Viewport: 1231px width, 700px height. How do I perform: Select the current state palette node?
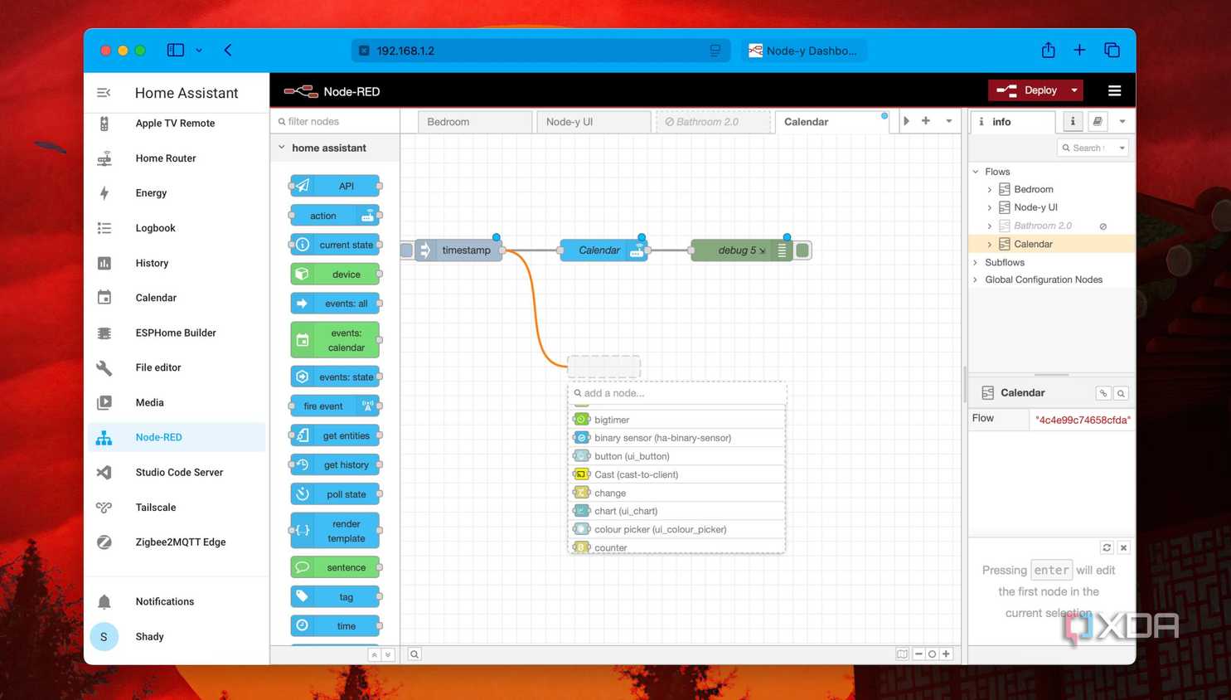(x=335, y=245)
